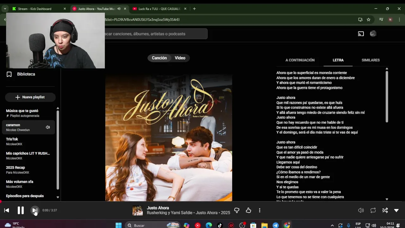The height and width of the screenshot is (228, 405).
Task: Close the Luck Ra x TULI tab
Action: pyautogui.click(x=185, y=9)
